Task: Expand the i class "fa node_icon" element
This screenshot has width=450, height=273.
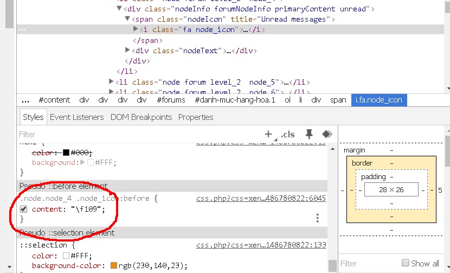Action: (136, 29)
